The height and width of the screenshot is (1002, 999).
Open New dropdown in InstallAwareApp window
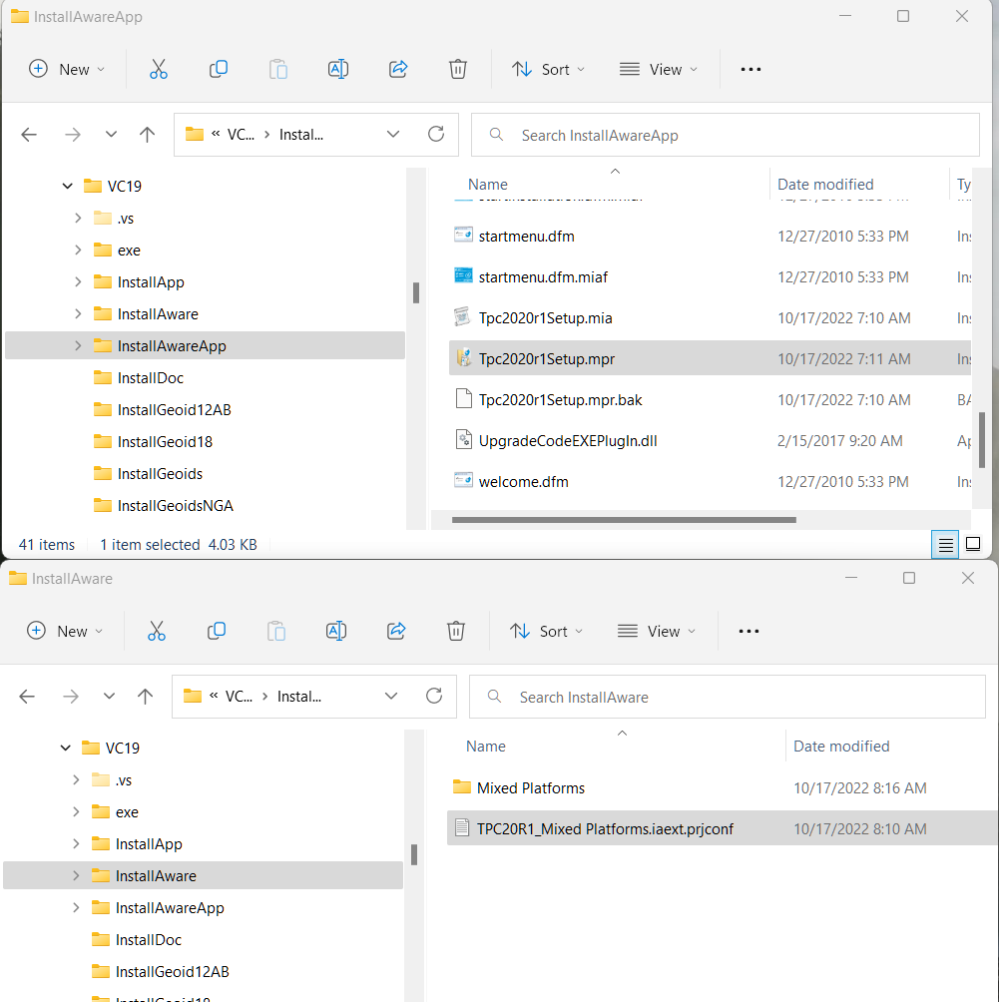[67, 69]
